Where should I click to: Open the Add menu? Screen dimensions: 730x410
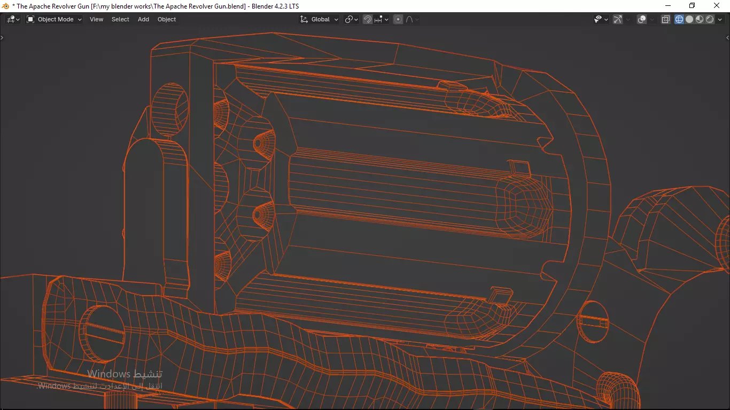point(143,19)
